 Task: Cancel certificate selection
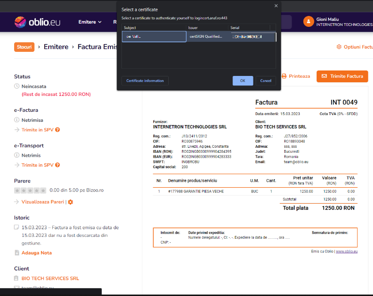point(266,80)
